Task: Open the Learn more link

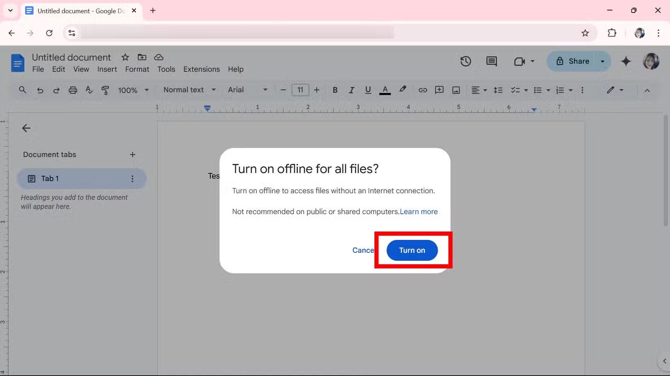Action: pyautogui.click(x=418, y=211)
